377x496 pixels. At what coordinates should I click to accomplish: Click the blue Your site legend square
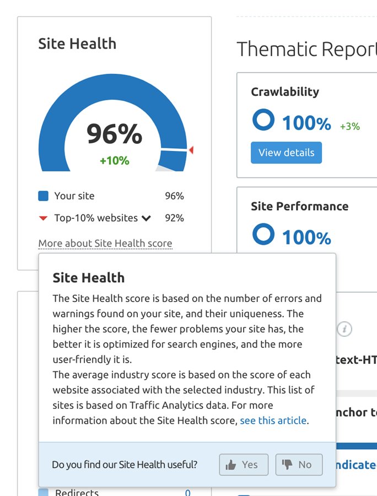[x=44, y=196]
